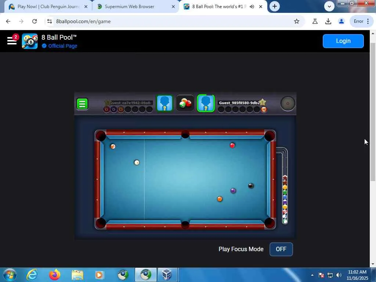Screen dimensions: 376x282
Task: Open the Chrome Labs flask icon
Action: (x=315, y=21)
